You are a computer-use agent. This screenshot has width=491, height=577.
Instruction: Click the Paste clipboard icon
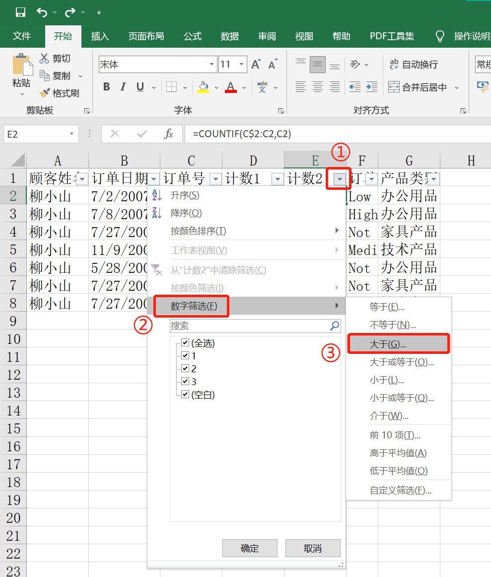22,65
